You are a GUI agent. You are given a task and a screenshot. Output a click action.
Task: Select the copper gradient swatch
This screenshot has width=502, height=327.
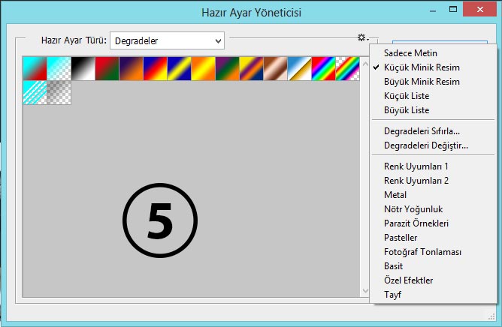click(275, 68)
